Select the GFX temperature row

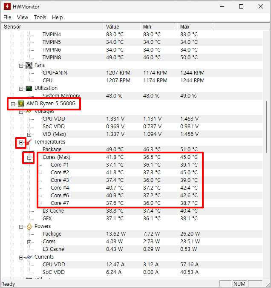[152, 219]
